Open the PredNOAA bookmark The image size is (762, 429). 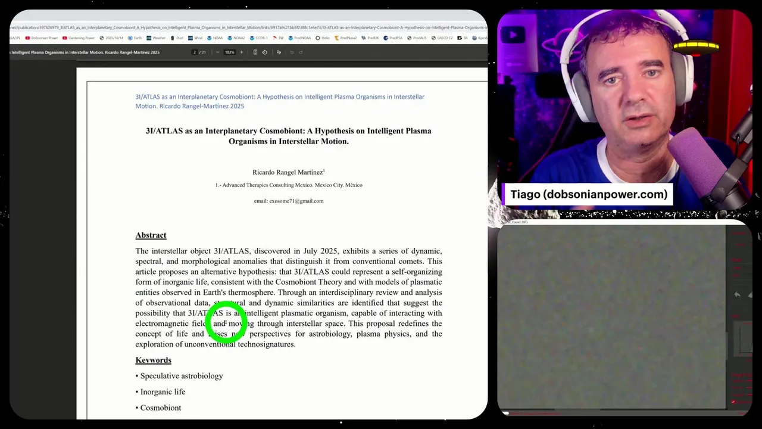(x=299, y=38)
